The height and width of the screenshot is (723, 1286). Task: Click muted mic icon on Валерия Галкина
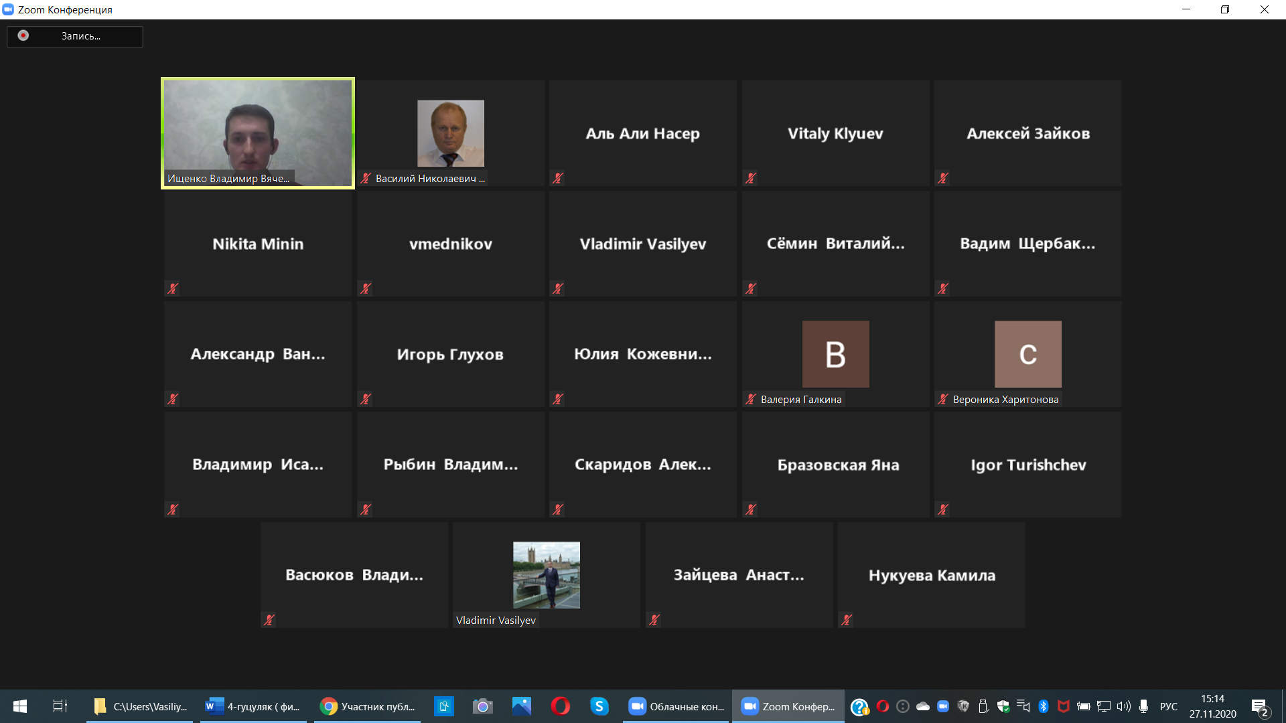tap(750, 399)
